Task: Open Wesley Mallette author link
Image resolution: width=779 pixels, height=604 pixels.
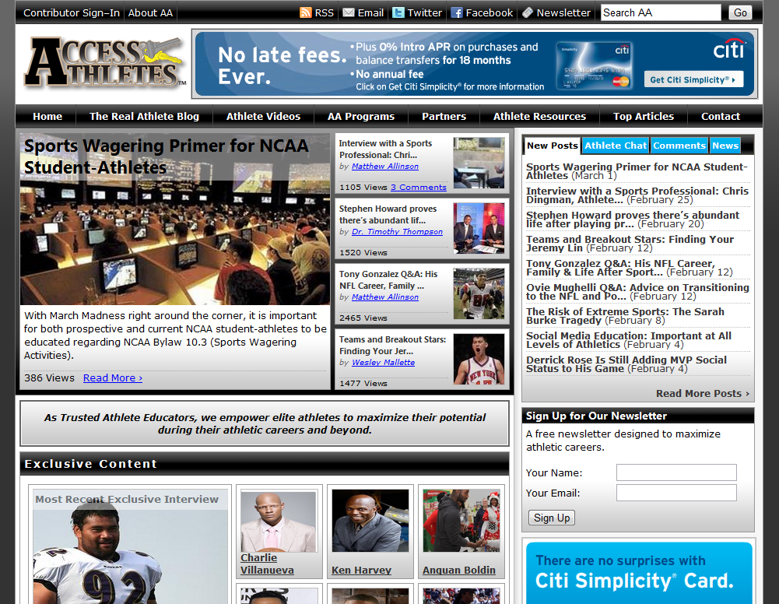Action: pos(383,363)
